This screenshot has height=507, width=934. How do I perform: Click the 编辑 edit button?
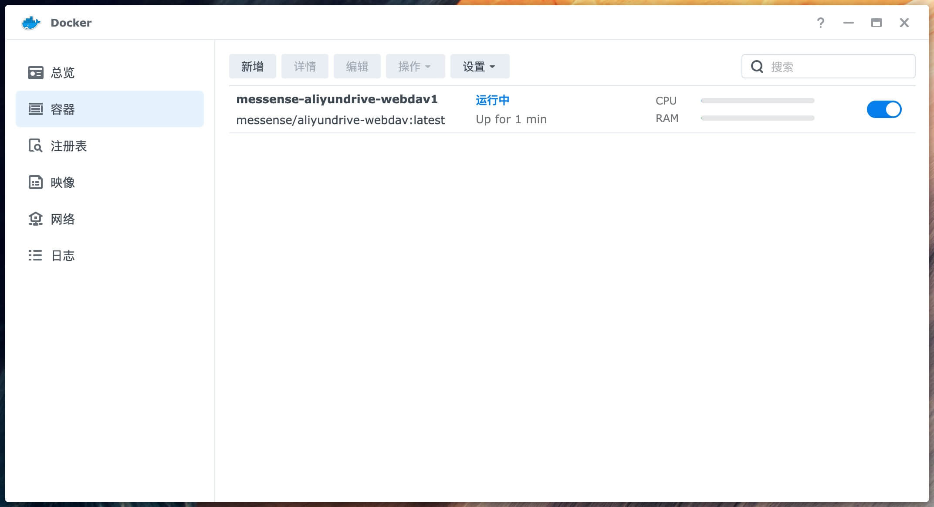click(x=357, y=67)
